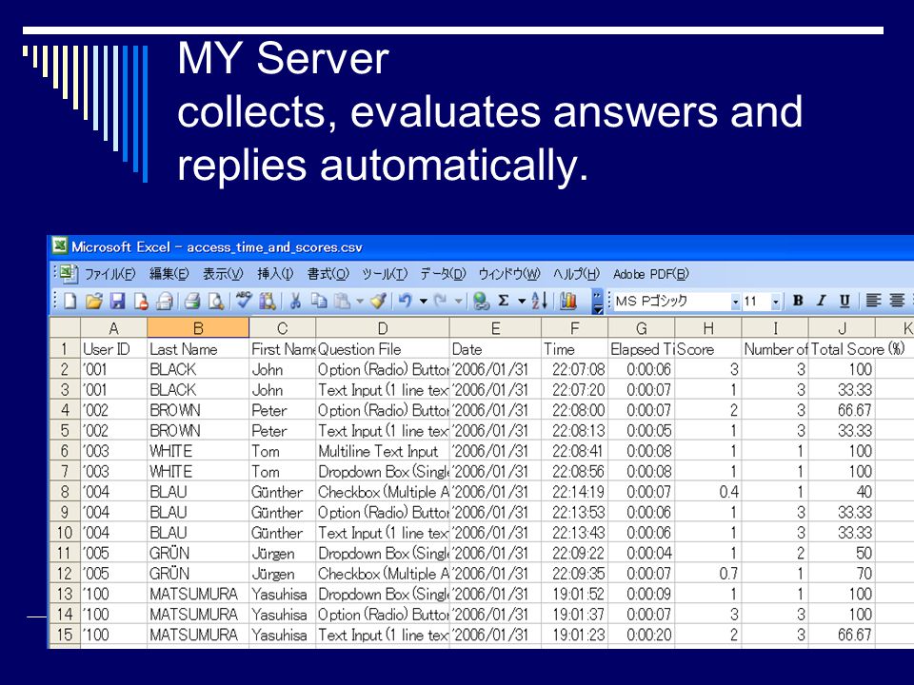Open the データ(D) Data menu
The image size is (914, 685).
(444, 274)
